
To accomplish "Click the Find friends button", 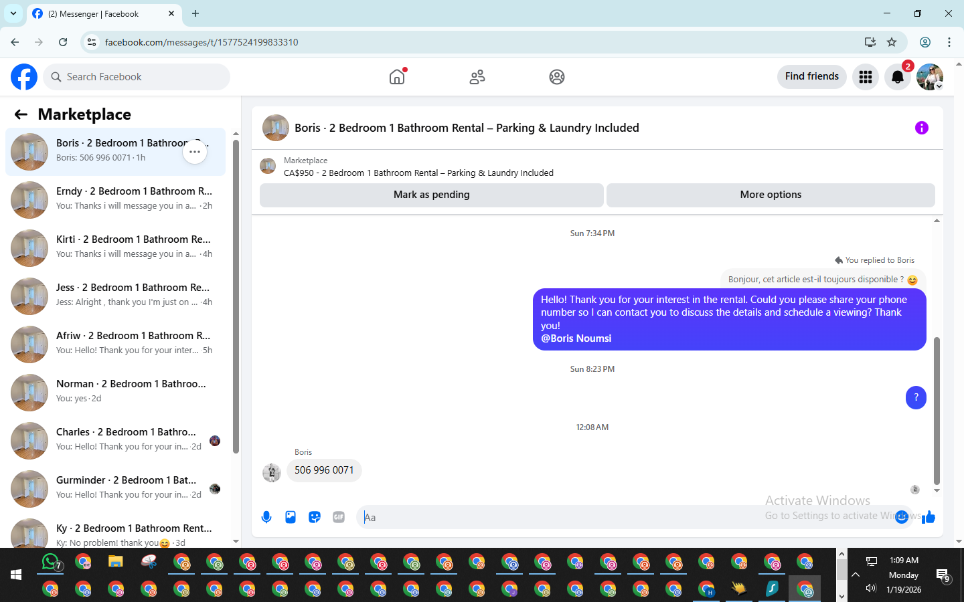I will click(812, 77).
